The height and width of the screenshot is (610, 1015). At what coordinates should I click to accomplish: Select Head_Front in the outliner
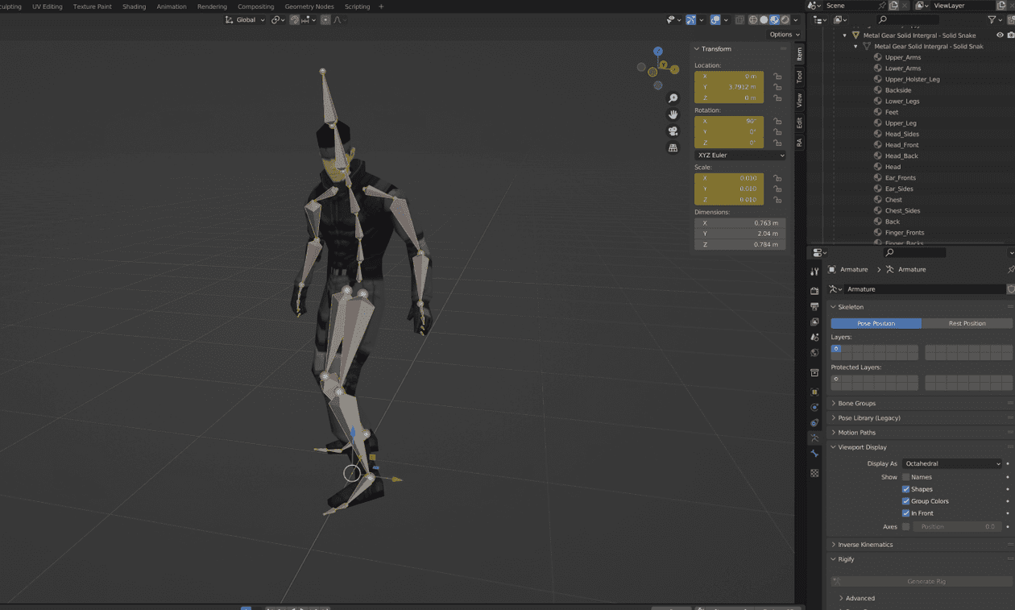coord(901,145)
